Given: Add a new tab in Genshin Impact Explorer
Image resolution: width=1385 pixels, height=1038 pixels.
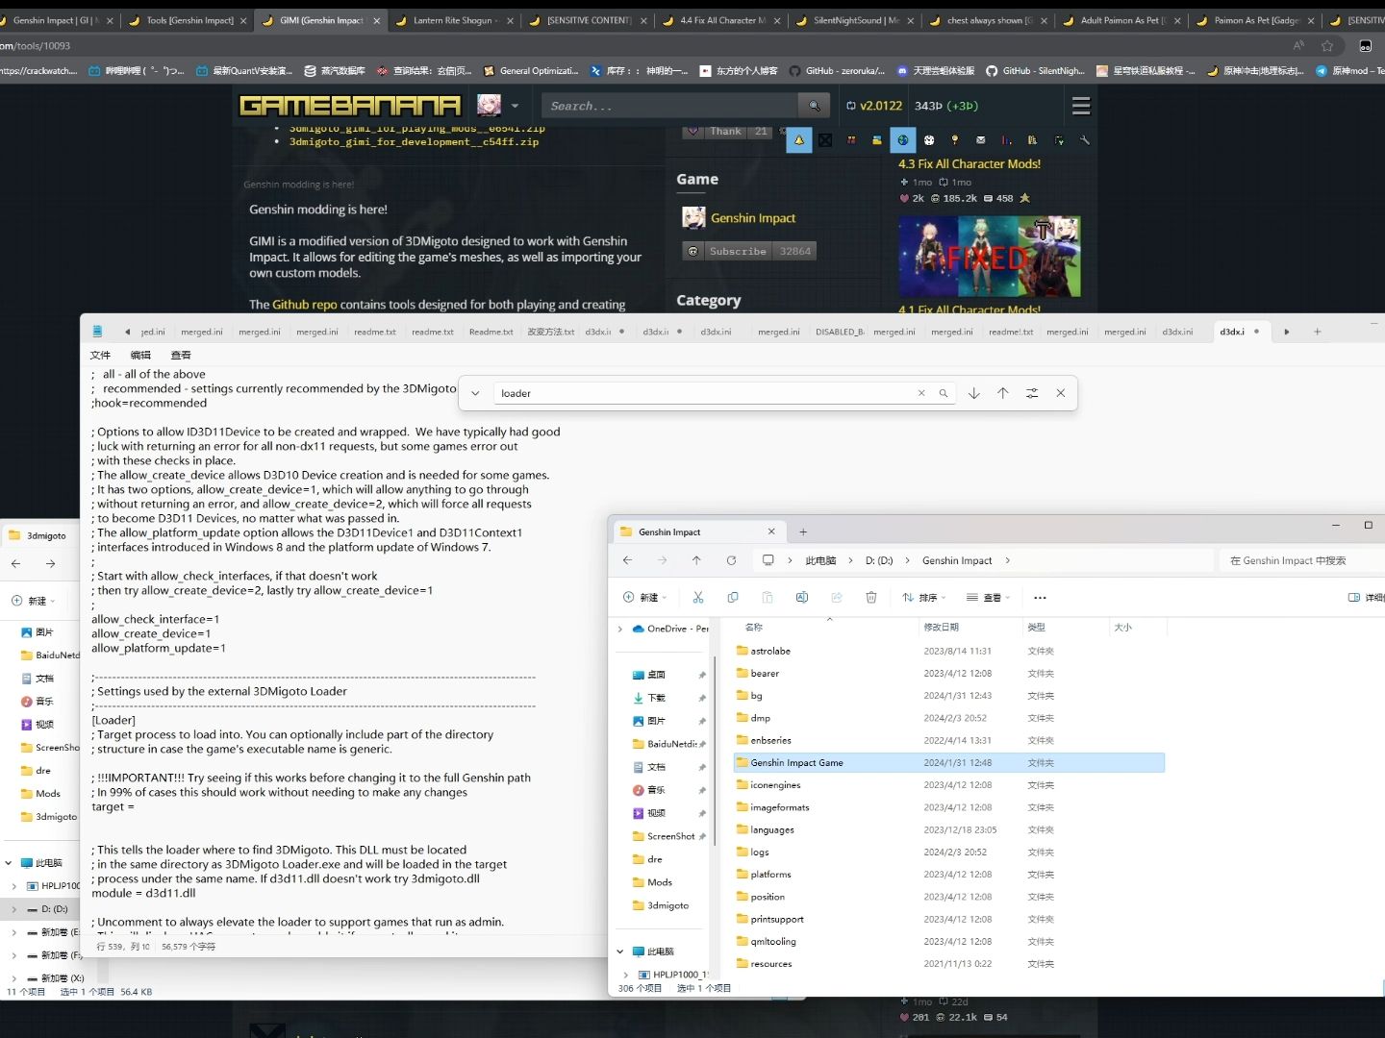Looking at the screenshot, I should [x=803, y=531].
